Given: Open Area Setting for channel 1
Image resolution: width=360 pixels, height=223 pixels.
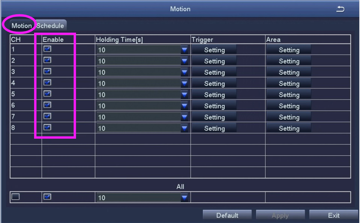Looking at the screenshot, I should pyautogui.click(x=289, y=49).
